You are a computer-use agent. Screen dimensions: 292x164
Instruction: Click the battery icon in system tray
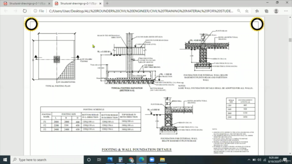[x=254, y=160]
